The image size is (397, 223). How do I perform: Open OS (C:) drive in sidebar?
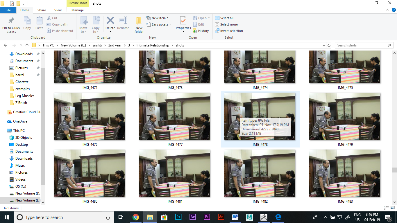(x=21, y=186)
